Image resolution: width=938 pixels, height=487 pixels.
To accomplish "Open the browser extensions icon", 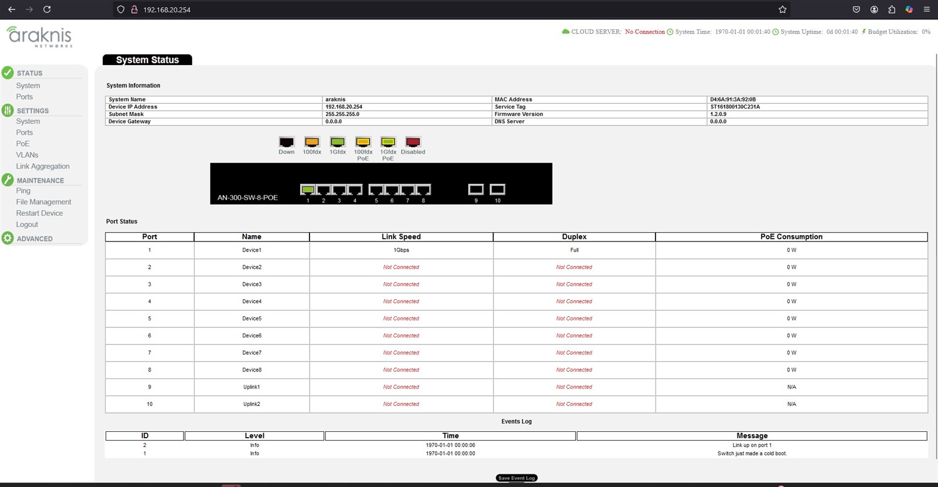I will (x=892, y=9).
